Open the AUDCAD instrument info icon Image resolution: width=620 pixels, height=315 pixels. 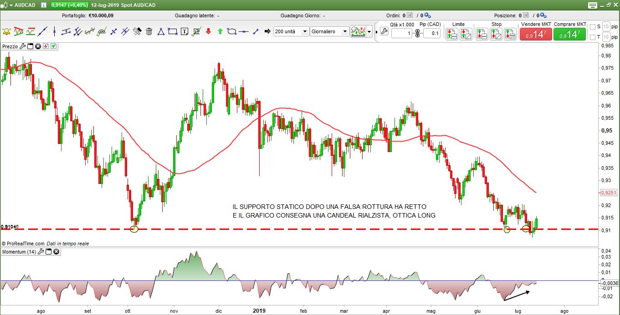coord(43,5)
